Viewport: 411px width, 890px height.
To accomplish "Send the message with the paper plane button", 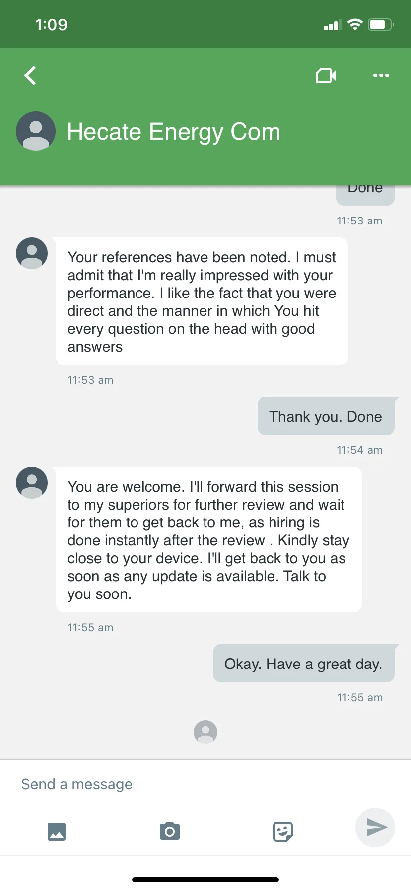I will (375, 827).
